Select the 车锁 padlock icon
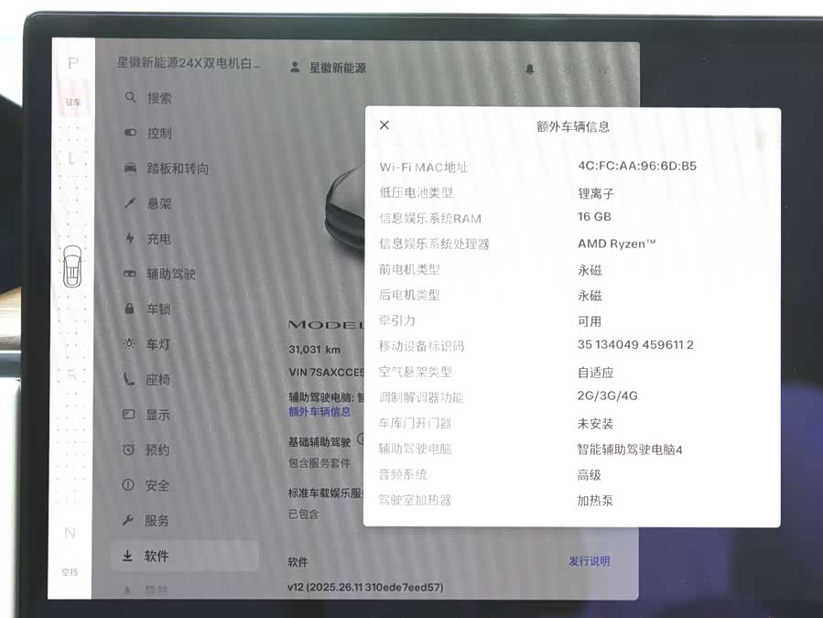The height and width of the screenshot is (618, 823). pos(130,309)
